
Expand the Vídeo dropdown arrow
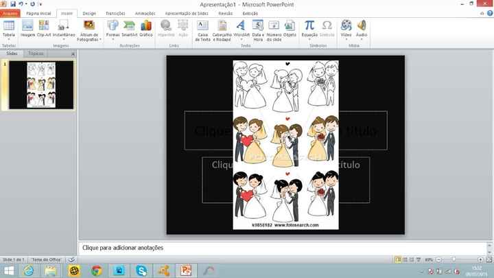pyautogui.click(x=346, y=39)
